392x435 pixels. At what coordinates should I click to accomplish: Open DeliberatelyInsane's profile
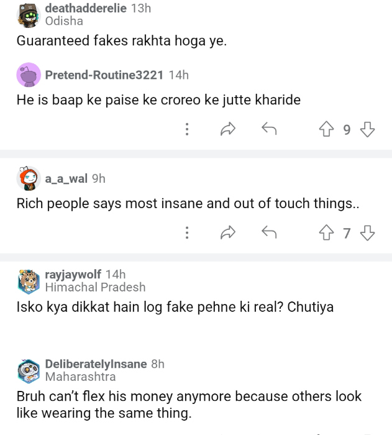(96, 364)
